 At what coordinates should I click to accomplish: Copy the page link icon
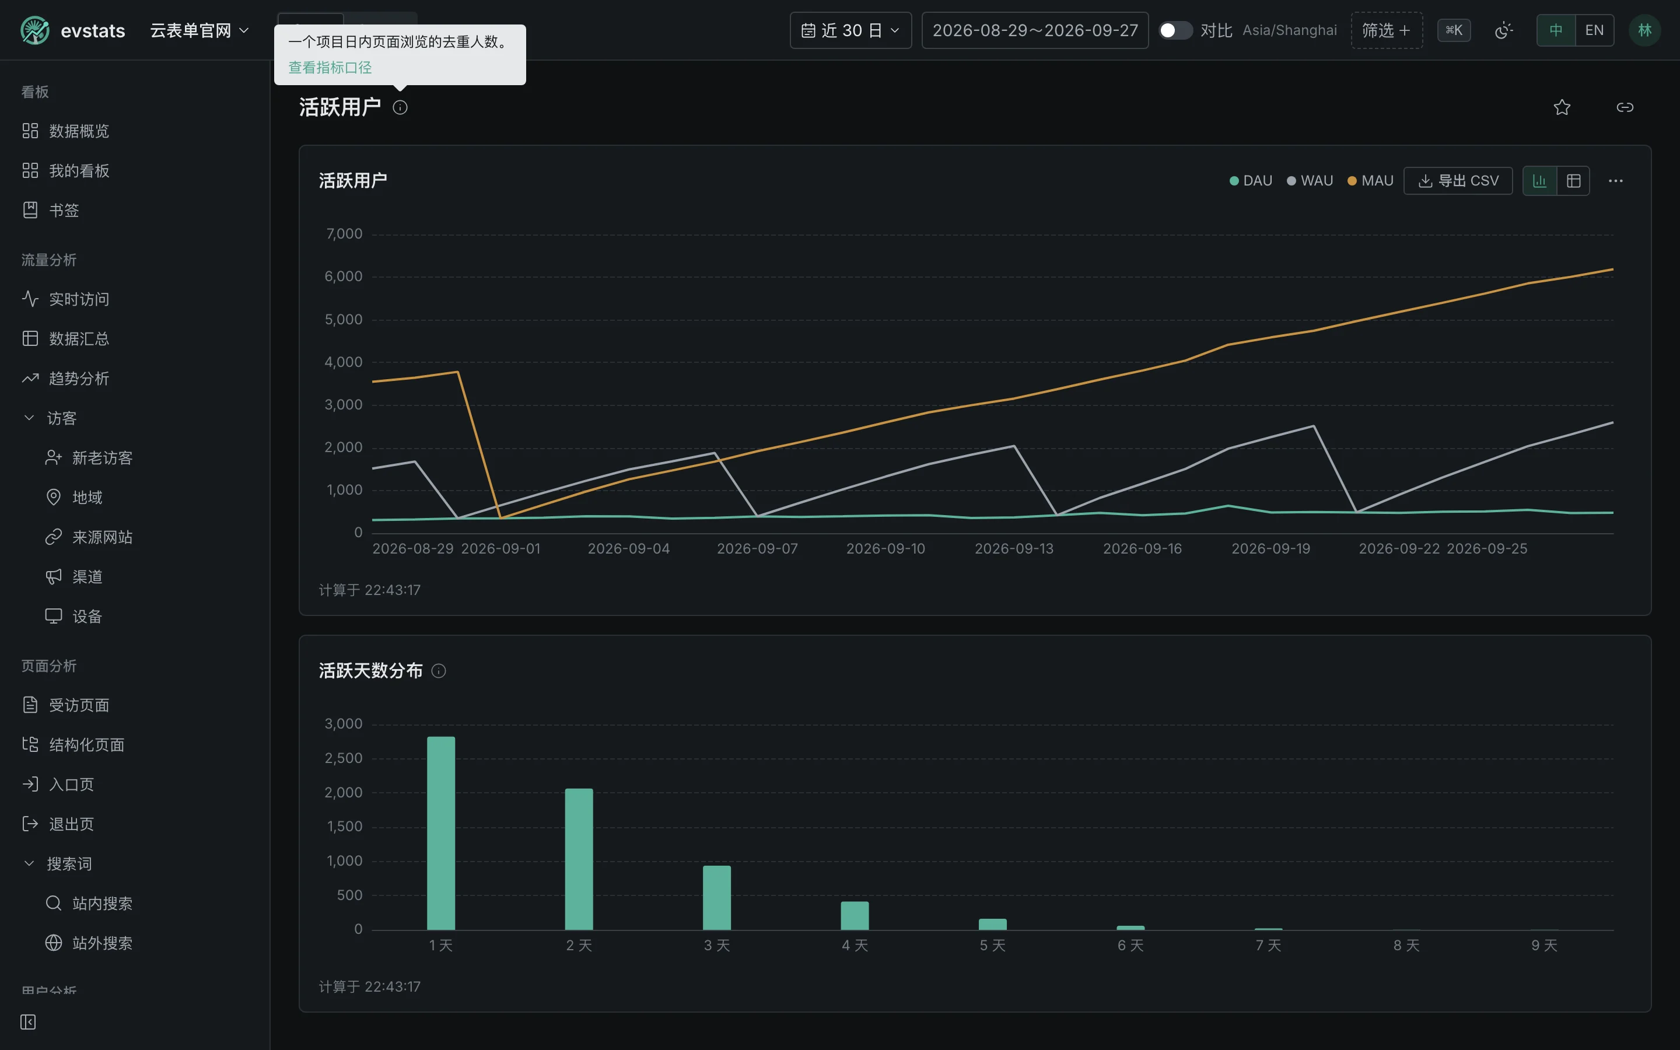pyautogui.click(x=1625, y=108)
